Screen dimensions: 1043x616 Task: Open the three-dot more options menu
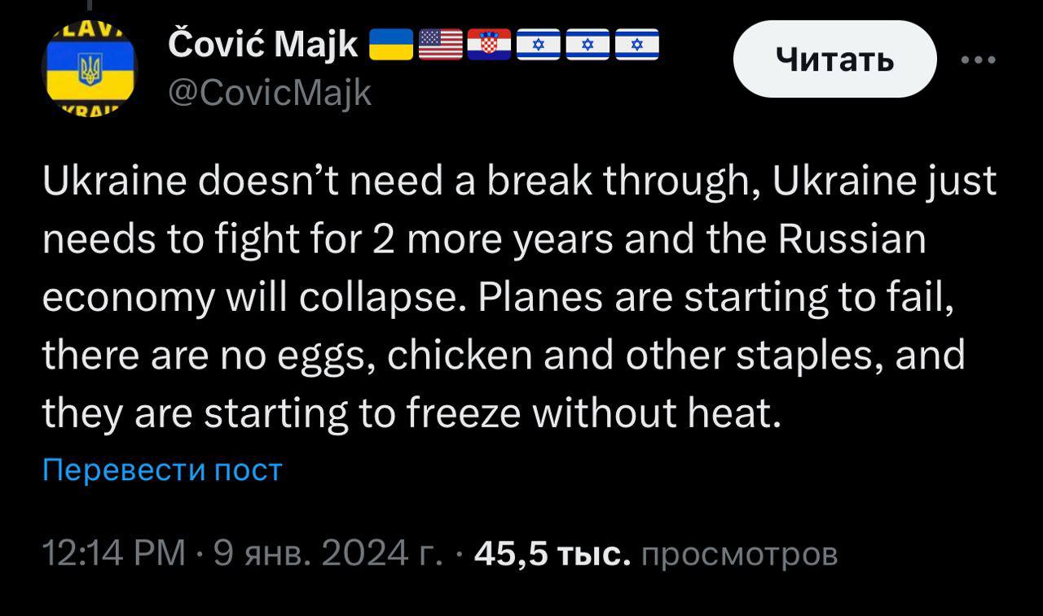(978, 60)
